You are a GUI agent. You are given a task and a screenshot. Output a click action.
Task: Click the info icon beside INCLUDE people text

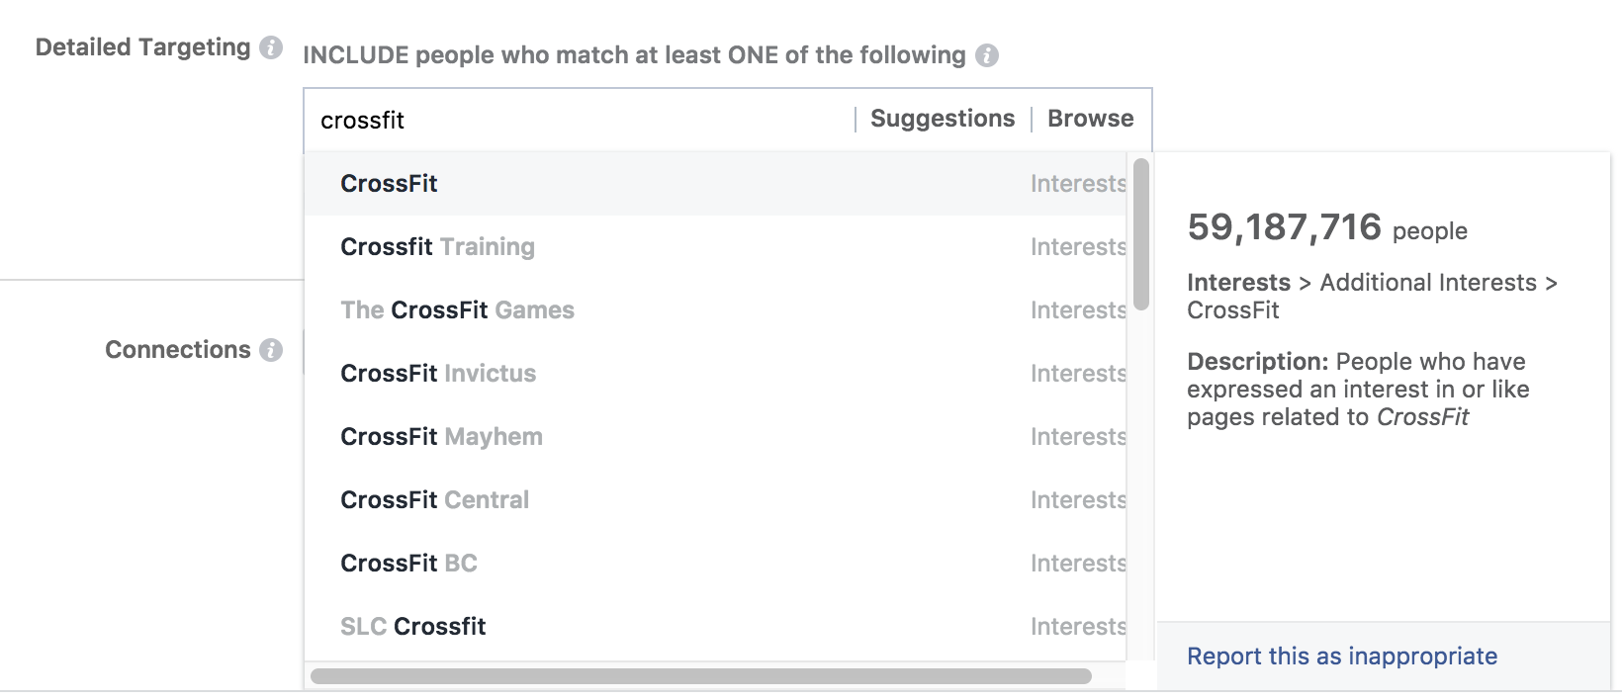pyautogui.click(x=985, y=55)
